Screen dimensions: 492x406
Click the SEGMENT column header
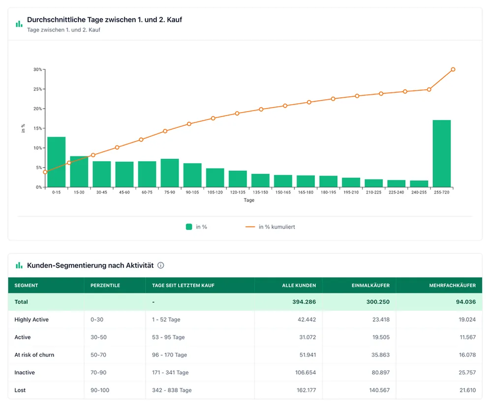[27, 285]
